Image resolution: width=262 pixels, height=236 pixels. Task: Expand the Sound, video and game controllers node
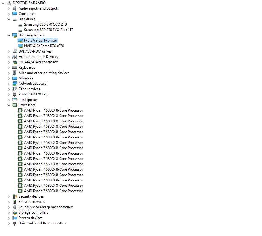click(9, 207)
